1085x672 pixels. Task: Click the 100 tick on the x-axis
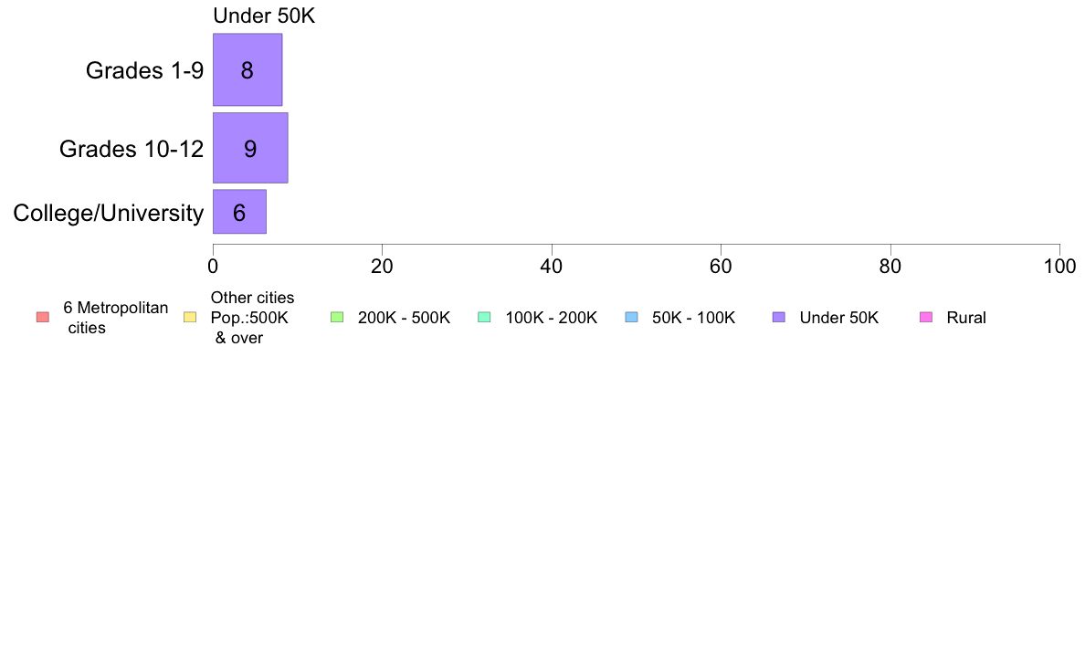pyautogui.click(x=1059, y=267)
